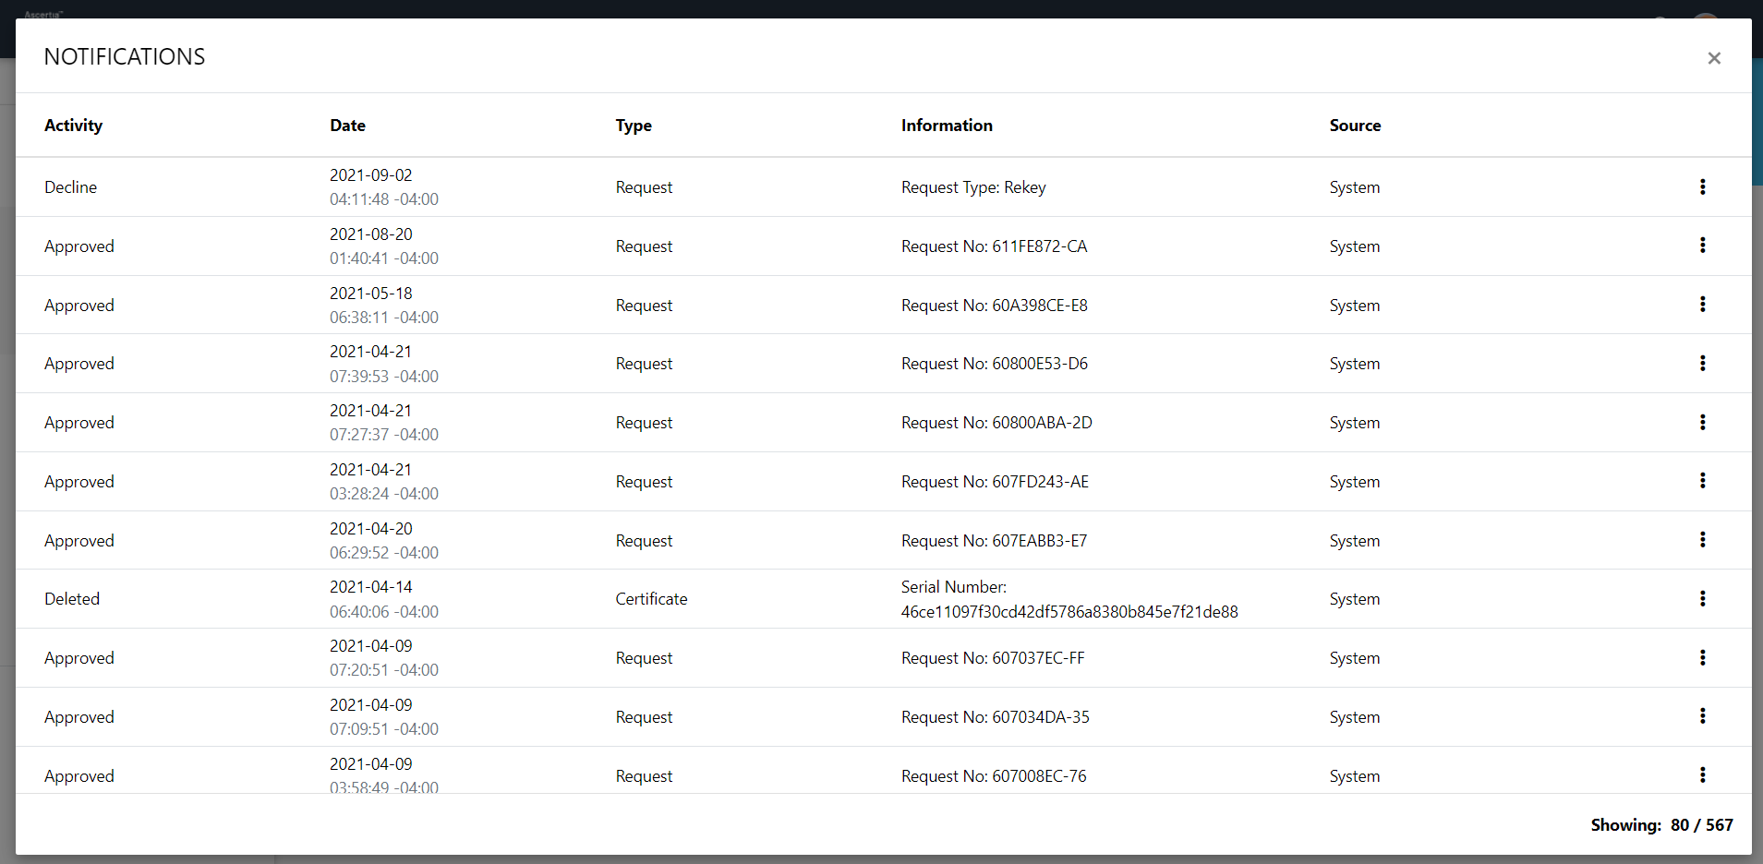
Task: Click the Type column header
Action: 634,126
